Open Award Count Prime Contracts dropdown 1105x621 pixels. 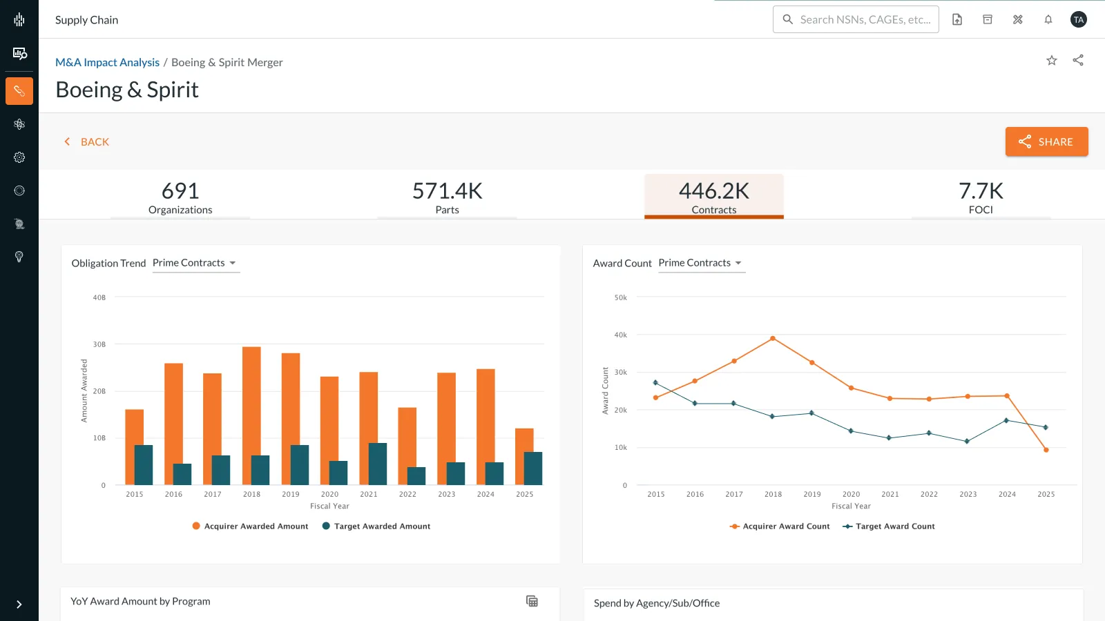click(701, 263)
